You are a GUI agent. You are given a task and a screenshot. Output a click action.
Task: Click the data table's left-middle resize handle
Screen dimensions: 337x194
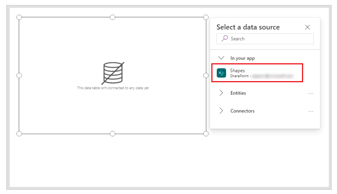(19, 75)
